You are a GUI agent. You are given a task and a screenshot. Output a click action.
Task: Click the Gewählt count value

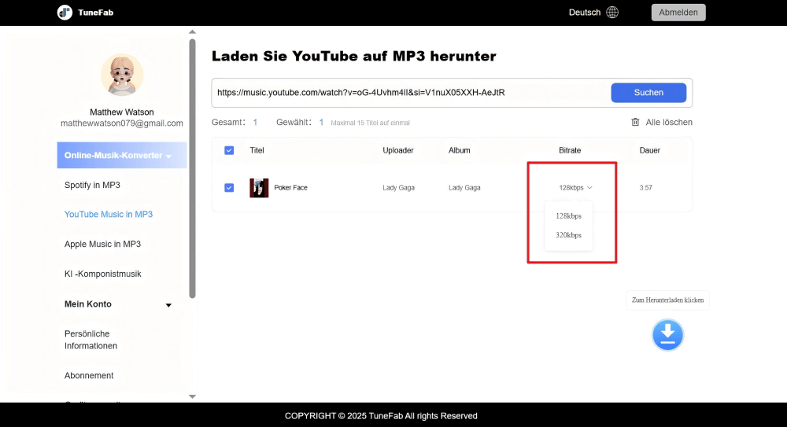(x=321, y=122)
